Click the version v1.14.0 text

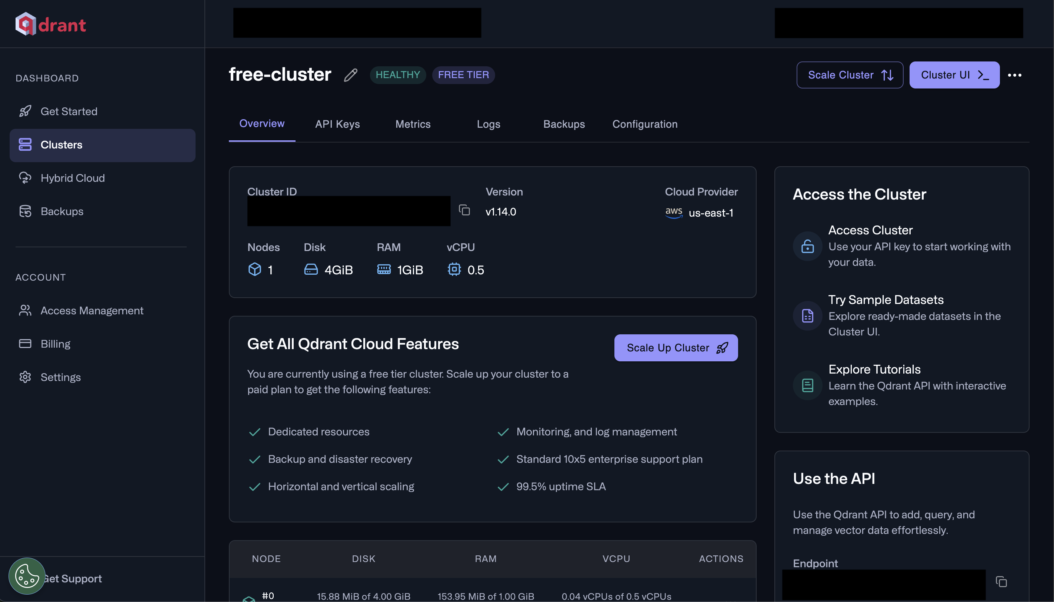[501, 212]
